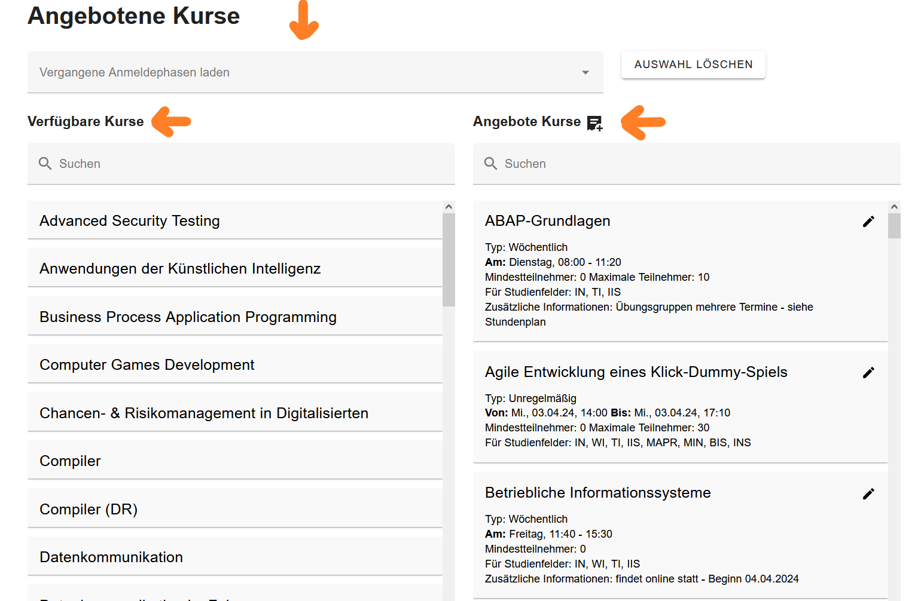The image size is (918, 601).
Task: Click the dropdown arrow for past registration phases
Action: [x=585, y=72]
